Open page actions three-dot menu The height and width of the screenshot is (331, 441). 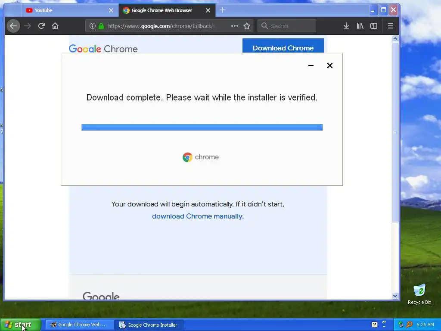coord(235,26)
